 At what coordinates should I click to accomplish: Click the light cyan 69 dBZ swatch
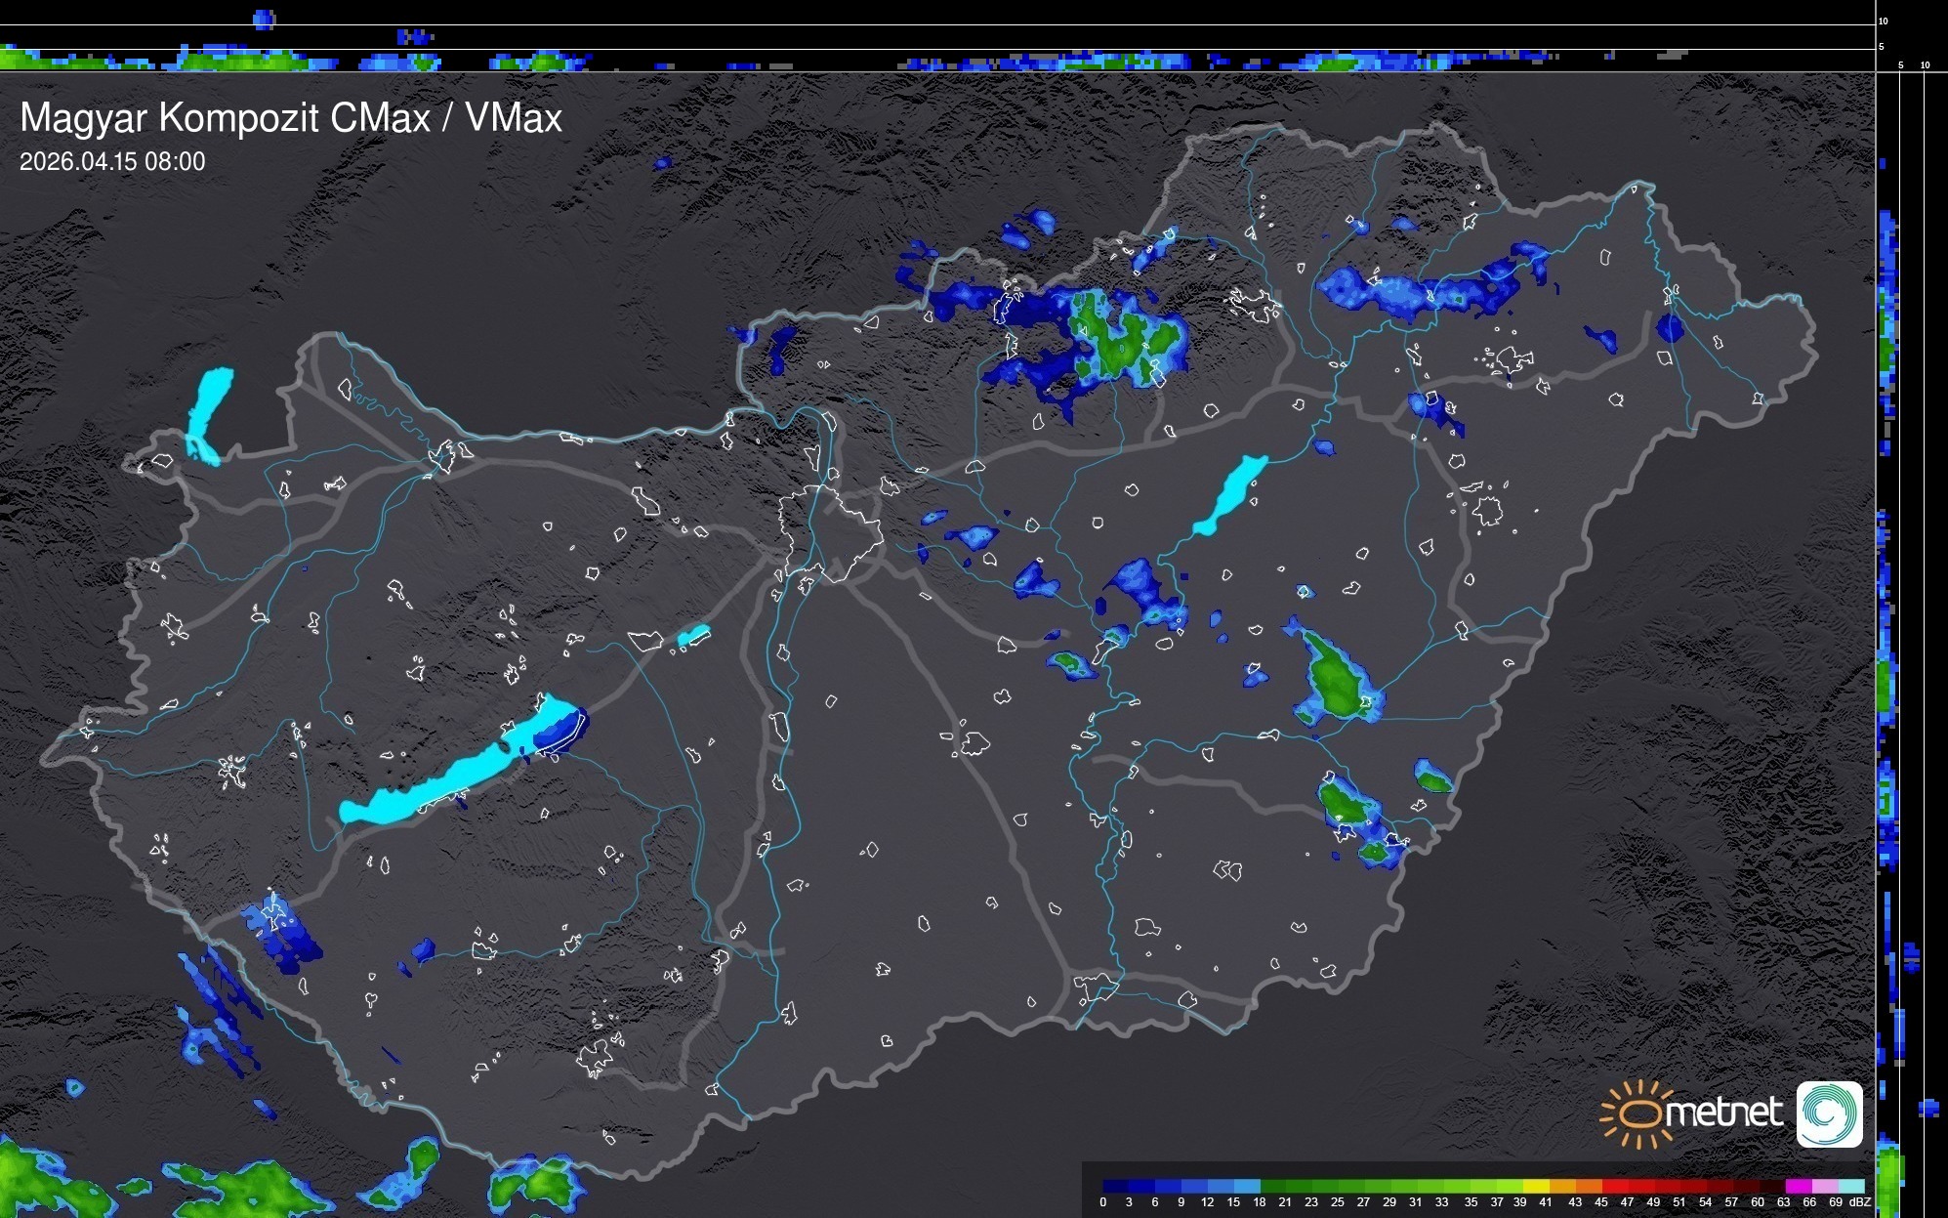[x=1850, y=1186]
